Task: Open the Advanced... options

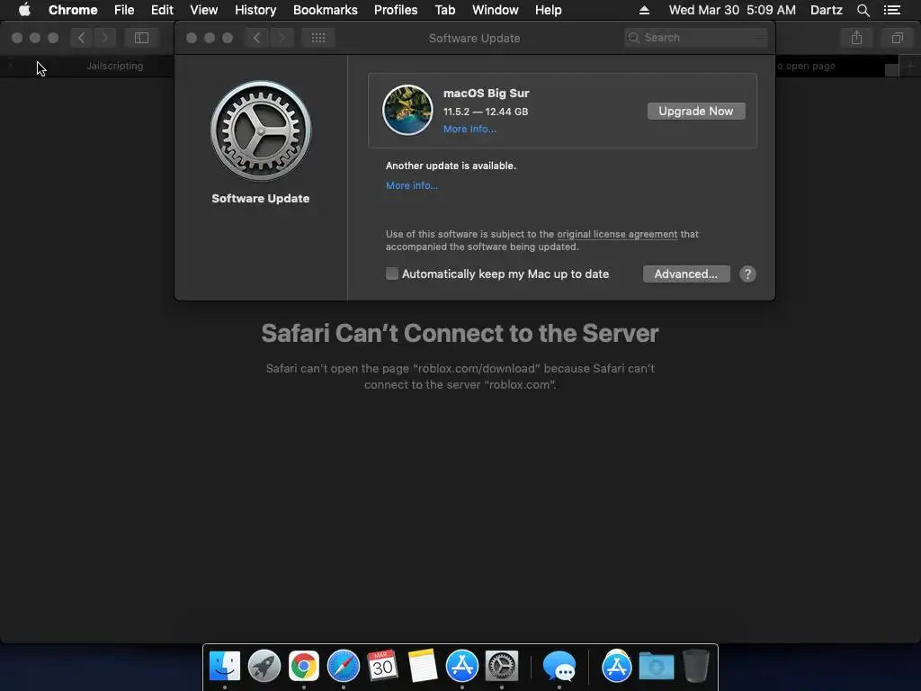Action: tap(686, 274)
